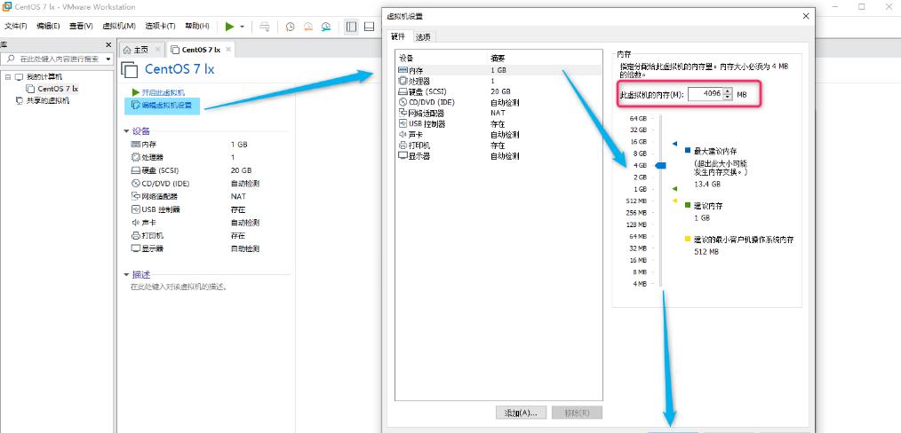
Task: Open the 虚拟机(M) menu
Action: point(119,27)
